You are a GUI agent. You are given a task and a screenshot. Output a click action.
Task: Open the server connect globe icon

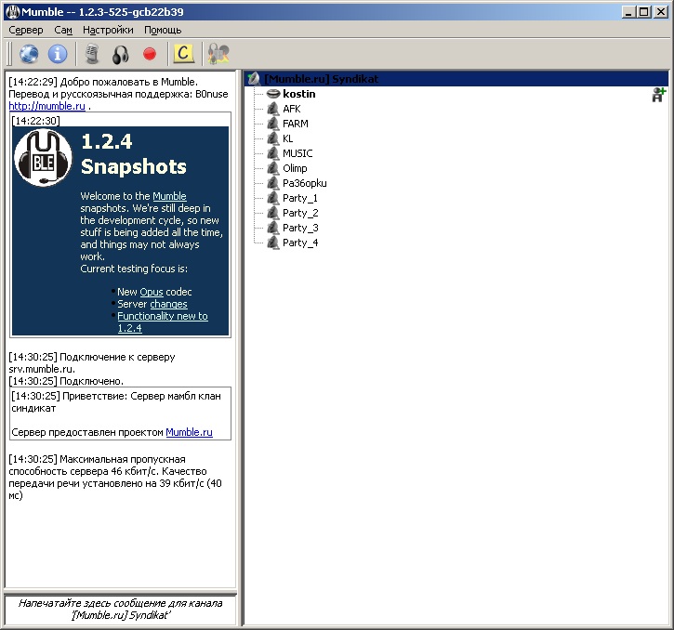(29, 54)
